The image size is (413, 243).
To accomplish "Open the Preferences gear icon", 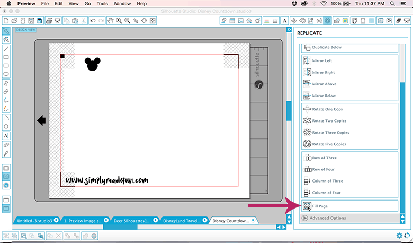I will pos(399,236).
